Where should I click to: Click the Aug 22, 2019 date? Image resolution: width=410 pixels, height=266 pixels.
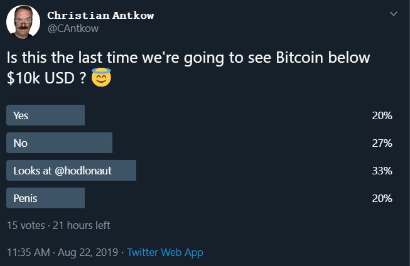click(88, 252)
